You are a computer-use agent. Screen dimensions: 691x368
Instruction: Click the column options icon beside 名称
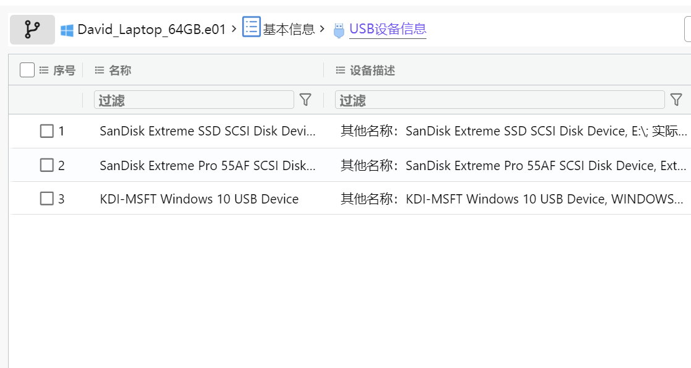coord(99,70)
